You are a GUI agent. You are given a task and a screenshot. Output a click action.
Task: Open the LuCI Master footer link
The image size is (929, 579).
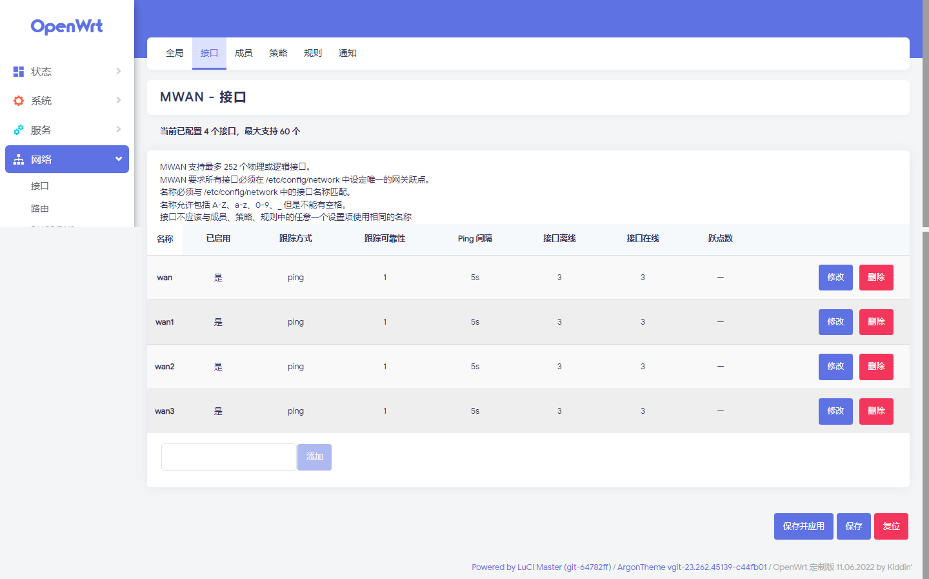[x=541, y=567]
